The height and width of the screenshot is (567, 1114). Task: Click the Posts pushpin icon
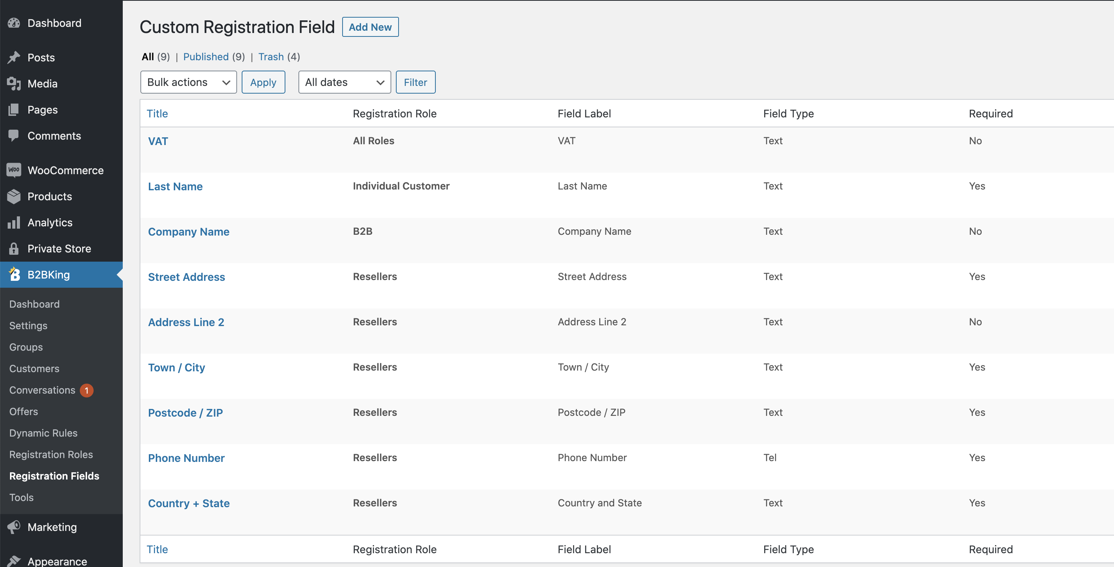pos(14,58)
